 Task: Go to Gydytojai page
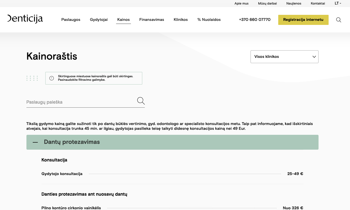[x=99, y=20]
